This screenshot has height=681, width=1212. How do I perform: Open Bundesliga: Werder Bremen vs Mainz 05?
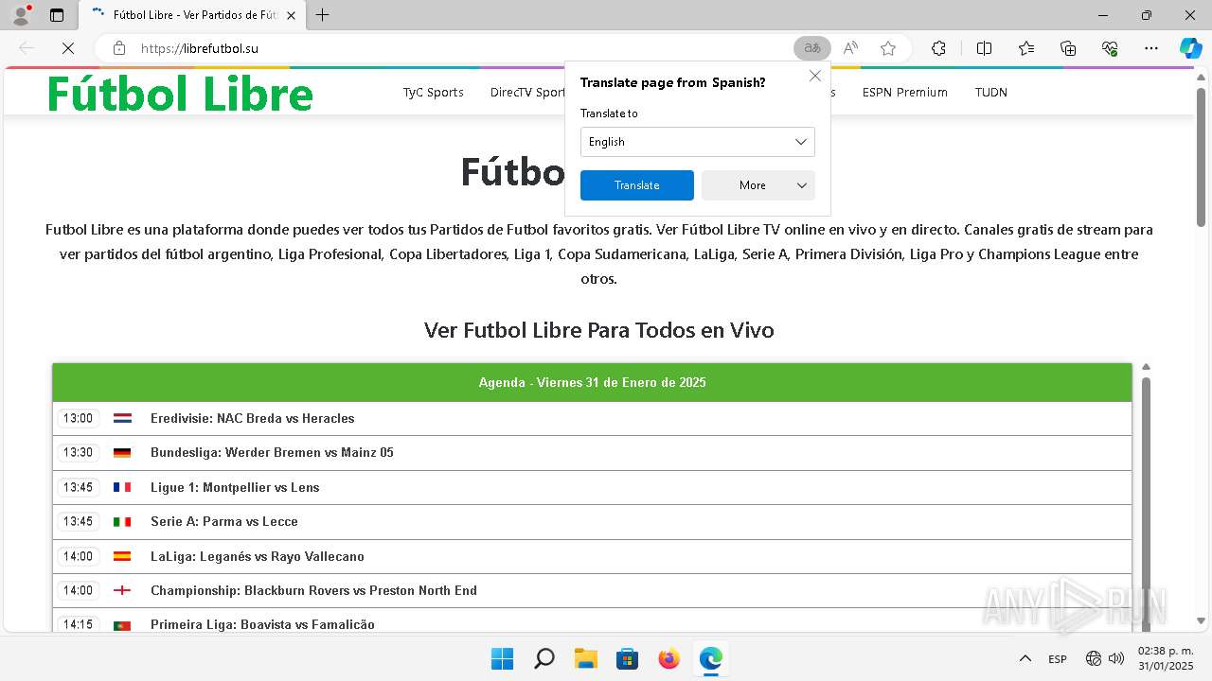click(272, 452)
